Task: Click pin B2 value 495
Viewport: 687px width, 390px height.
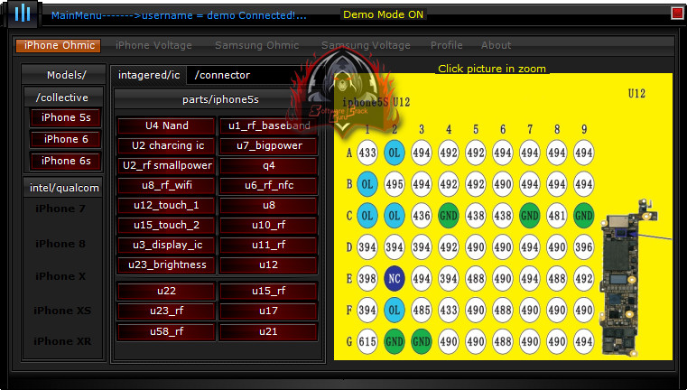Action: [x=395, y=184]
